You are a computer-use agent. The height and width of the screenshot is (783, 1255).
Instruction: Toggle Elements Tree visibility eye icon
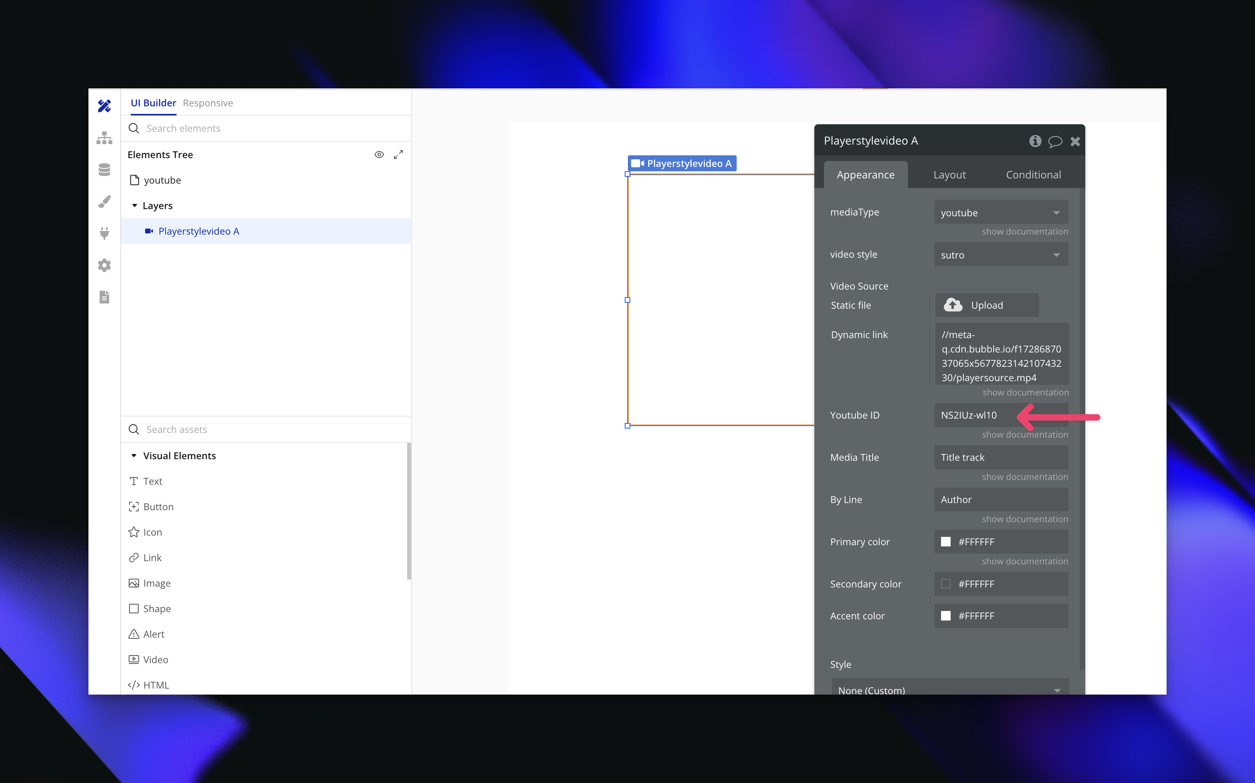click(x=379, y=155)
